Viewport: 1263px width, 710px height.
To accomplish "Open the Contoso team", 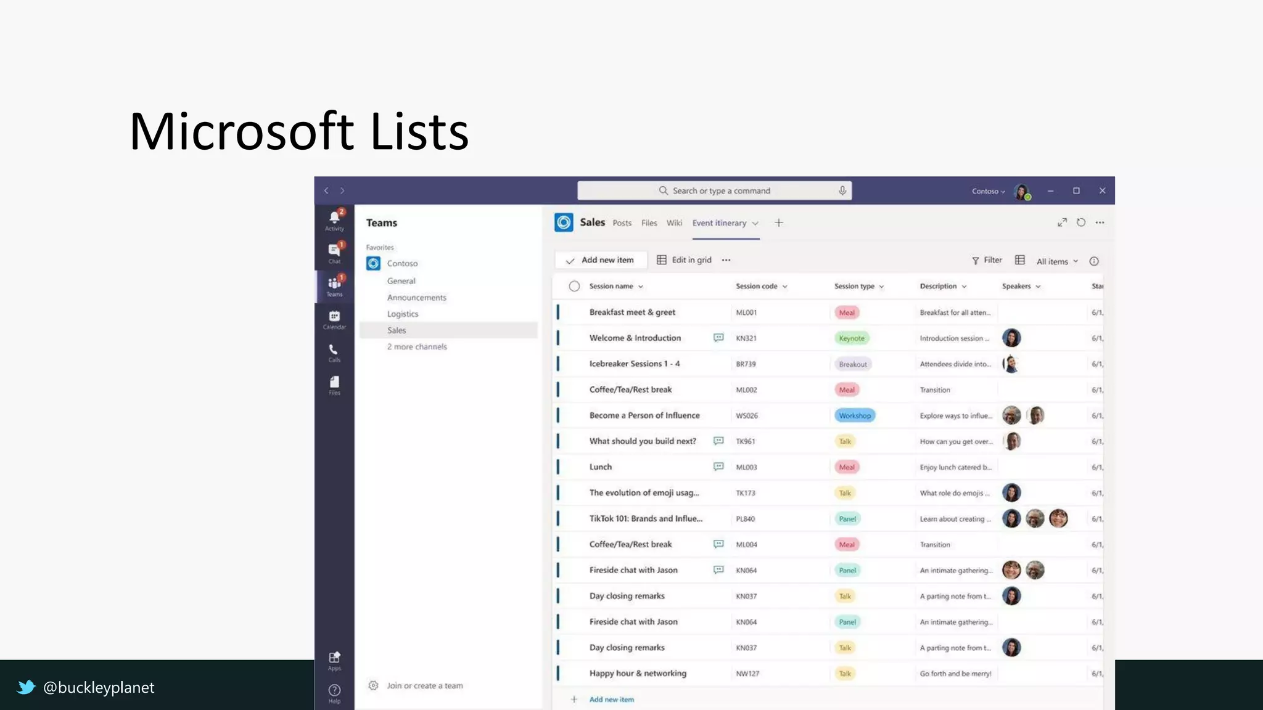I will coord(402,263).
